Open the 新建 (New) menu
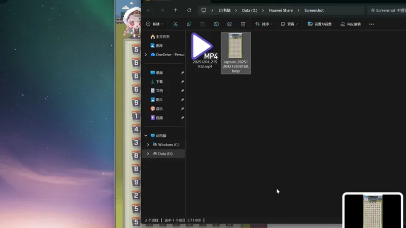 pos(155,24)
